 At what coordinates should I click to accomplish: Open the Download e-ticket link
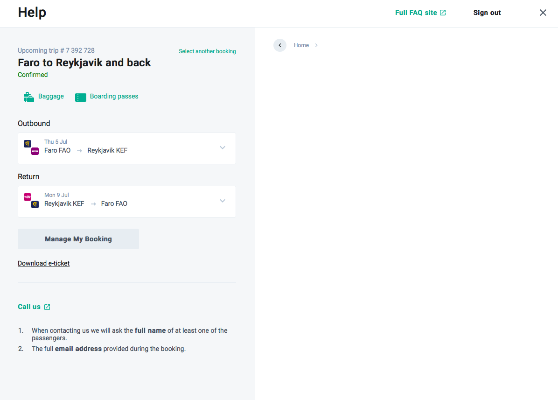tap(43, 263)
